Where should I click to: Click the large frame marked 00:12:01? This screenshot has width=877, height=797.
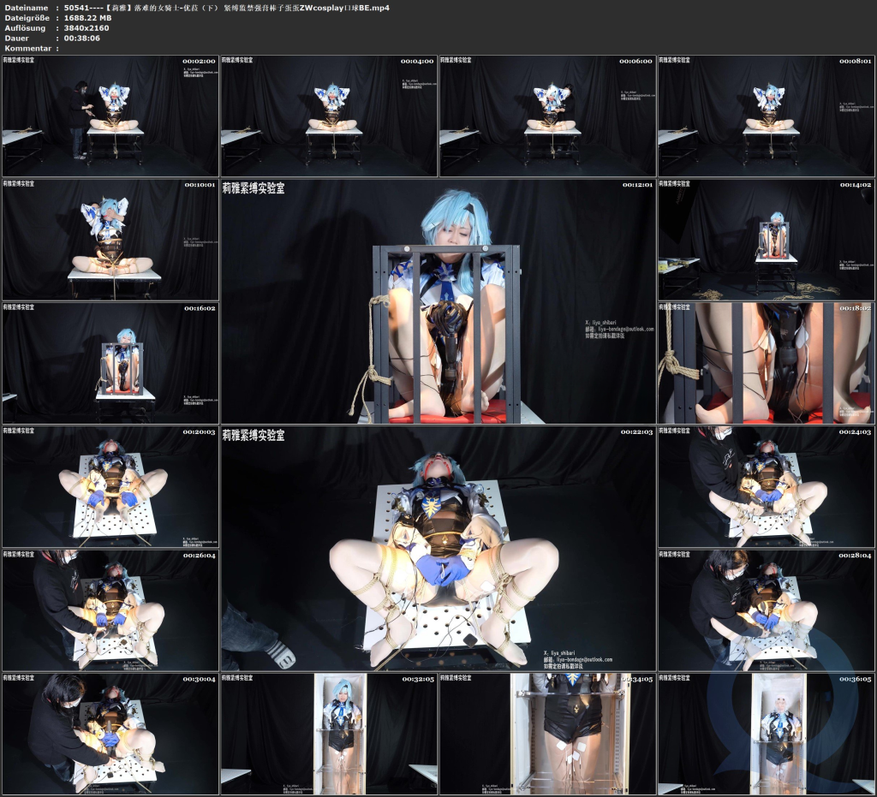click(438, 301)
